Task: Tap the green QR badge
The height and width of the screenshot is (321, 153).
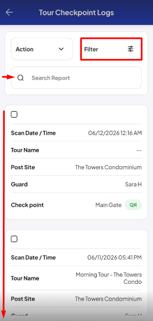Action: (133, 205)
